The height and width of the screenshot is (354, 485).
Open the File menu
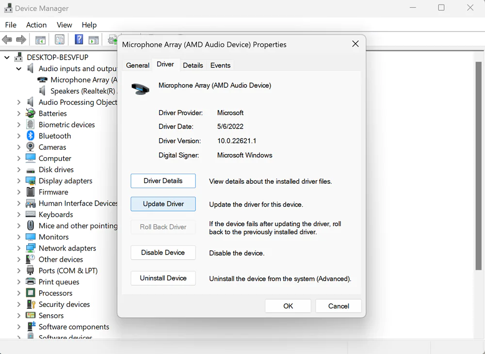tap(11, 25)
